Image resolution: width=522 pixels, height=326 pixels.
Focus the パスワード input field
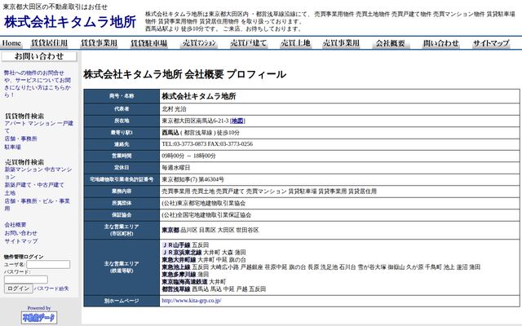tap(26, 280)
